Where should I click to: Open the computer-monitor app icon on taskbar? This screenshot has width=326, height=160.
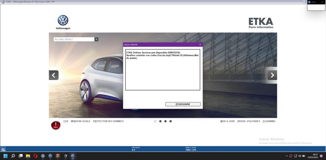(65, 156)
